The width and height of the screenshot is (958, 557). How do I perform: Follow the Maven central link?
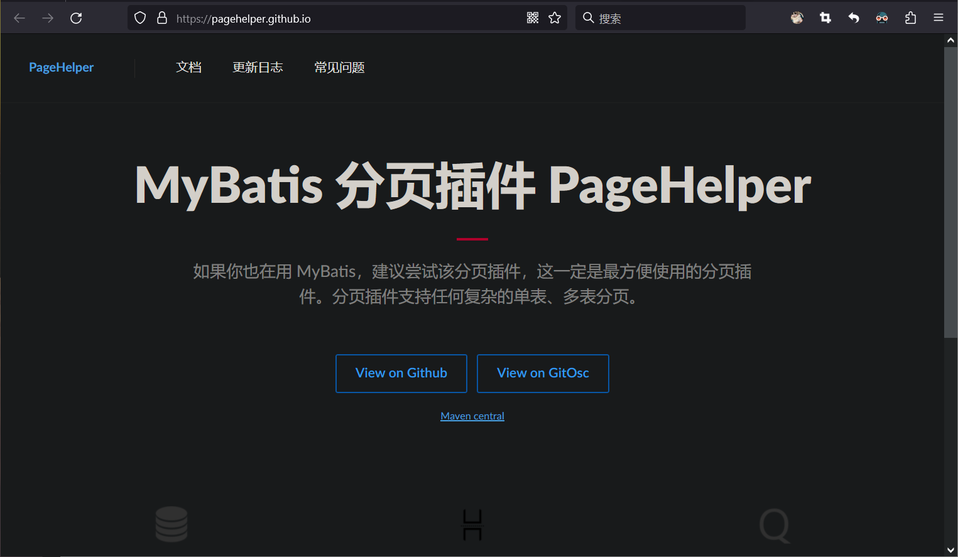pos(472,416)
